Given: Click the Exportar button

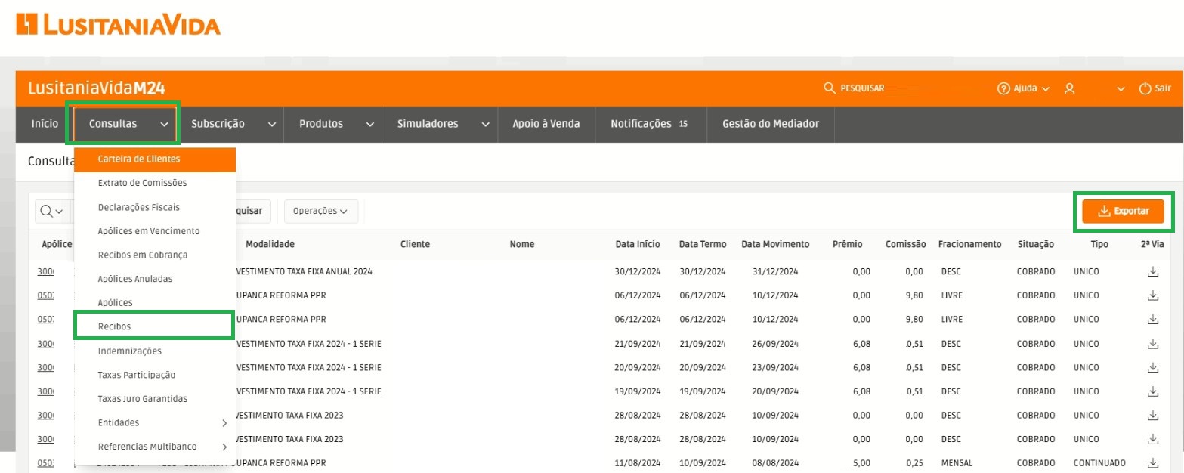Looking at the screenshot, I should pyautogui.click(x=1123, y=212).
